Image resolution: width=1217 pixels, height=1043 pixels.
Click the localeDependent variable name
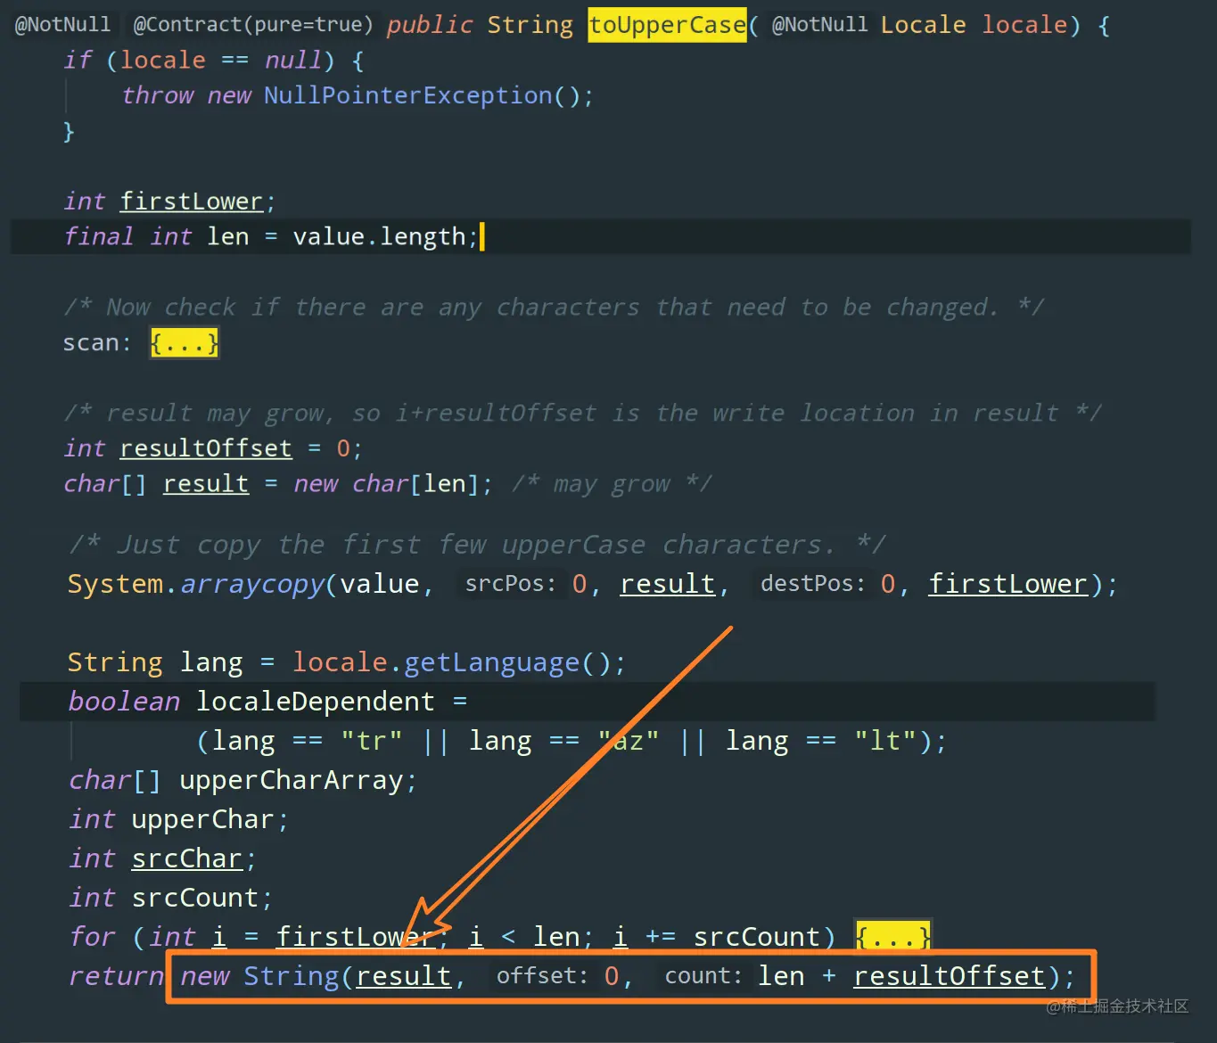tap(316, 702)
